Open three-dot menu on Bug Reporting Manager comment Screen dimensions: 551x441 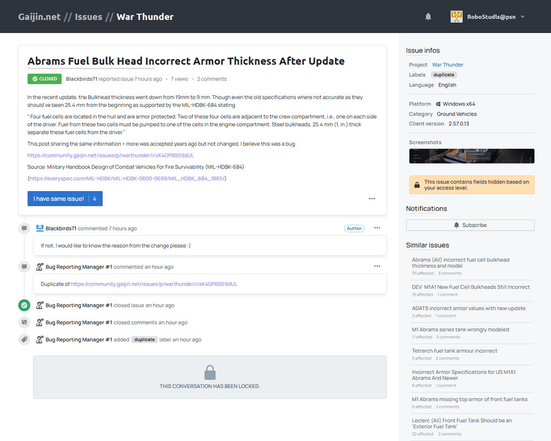[x=377, y=266]
